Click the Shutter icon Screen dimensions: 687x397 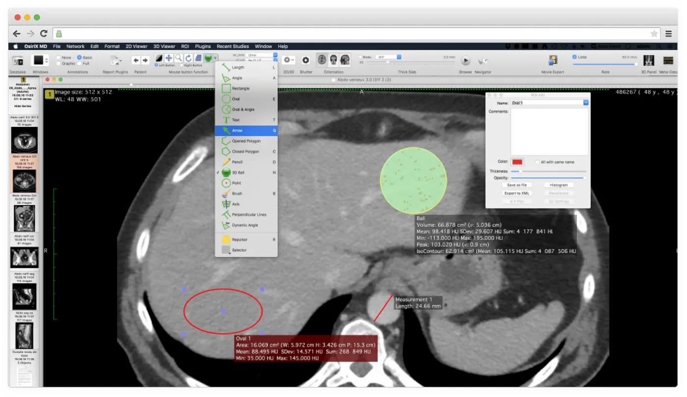(x=305, y=60)
